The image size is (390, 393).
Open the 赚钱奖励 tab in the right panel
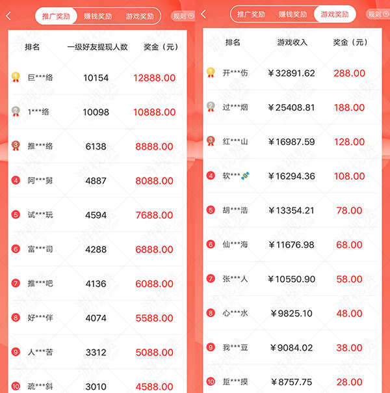click(293, 14)
